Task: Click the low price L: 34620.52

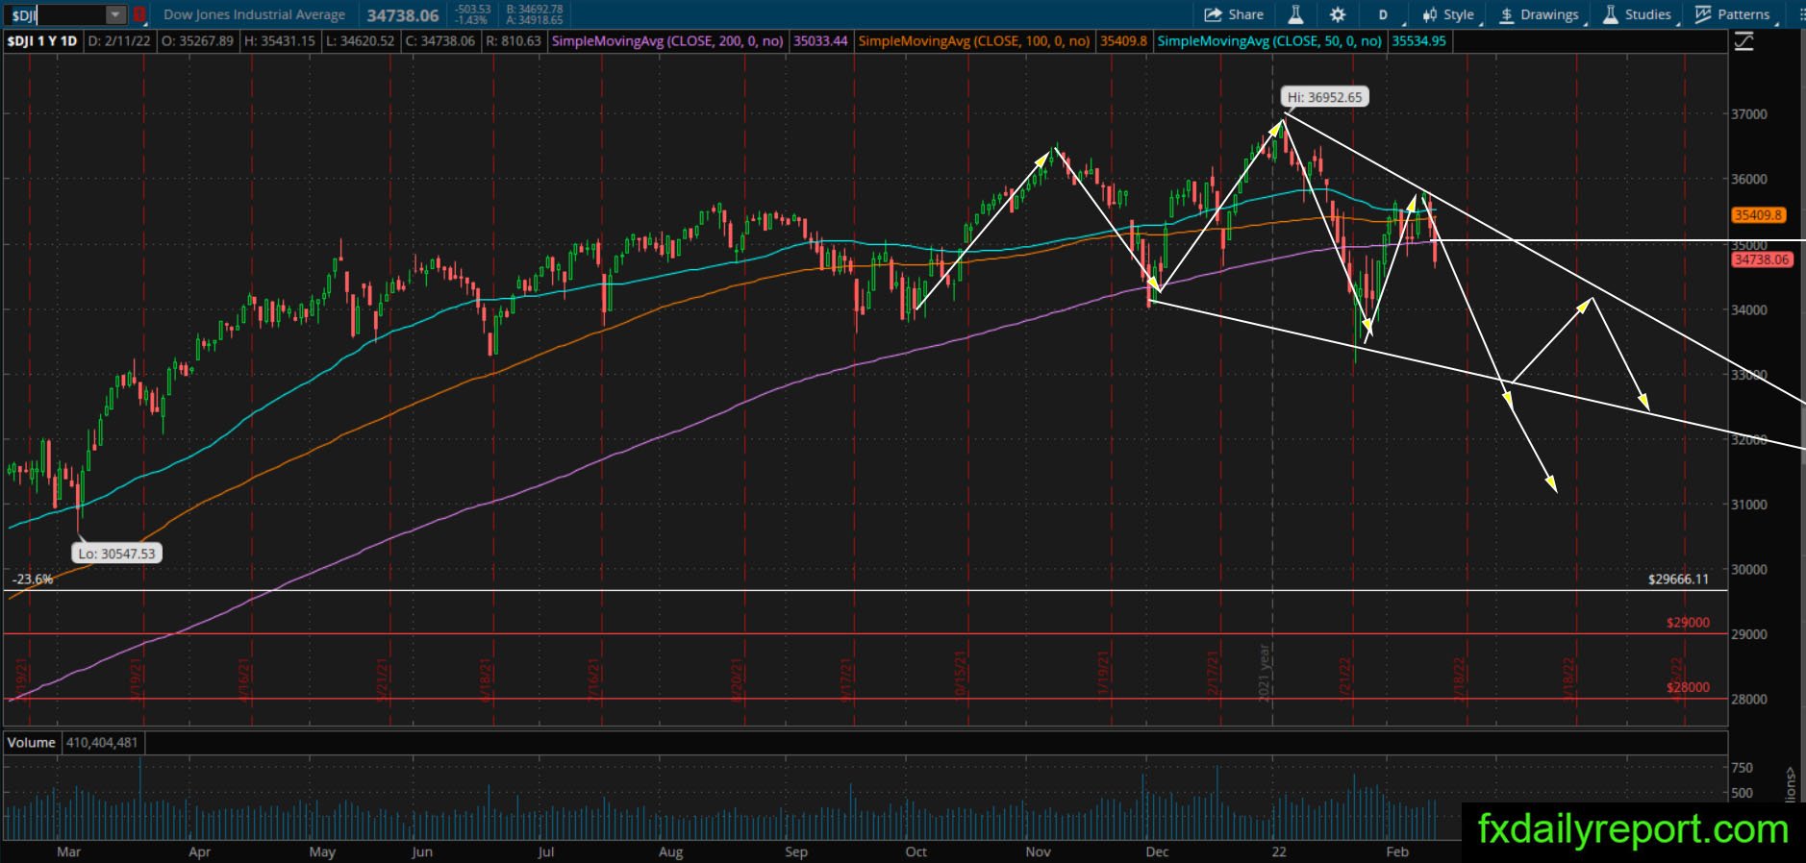Action: click(x=361, y=41)
